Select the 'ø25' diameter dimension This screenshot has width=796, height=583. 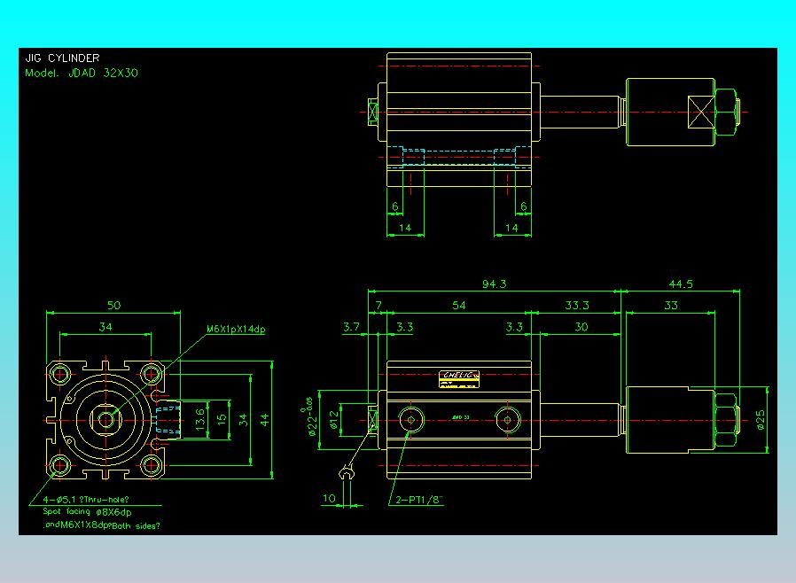click(x=761, y=420)
